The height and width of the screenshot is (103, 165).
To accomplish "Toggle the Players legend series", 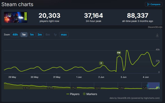I will point(73,94).
